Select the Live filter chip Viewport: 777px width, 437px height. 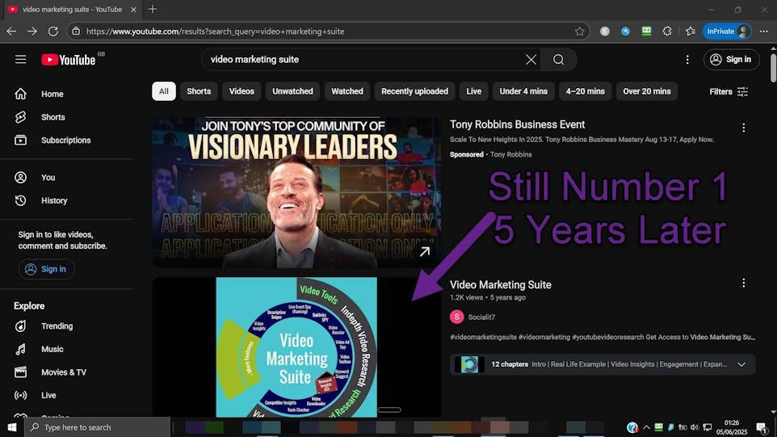473,91
